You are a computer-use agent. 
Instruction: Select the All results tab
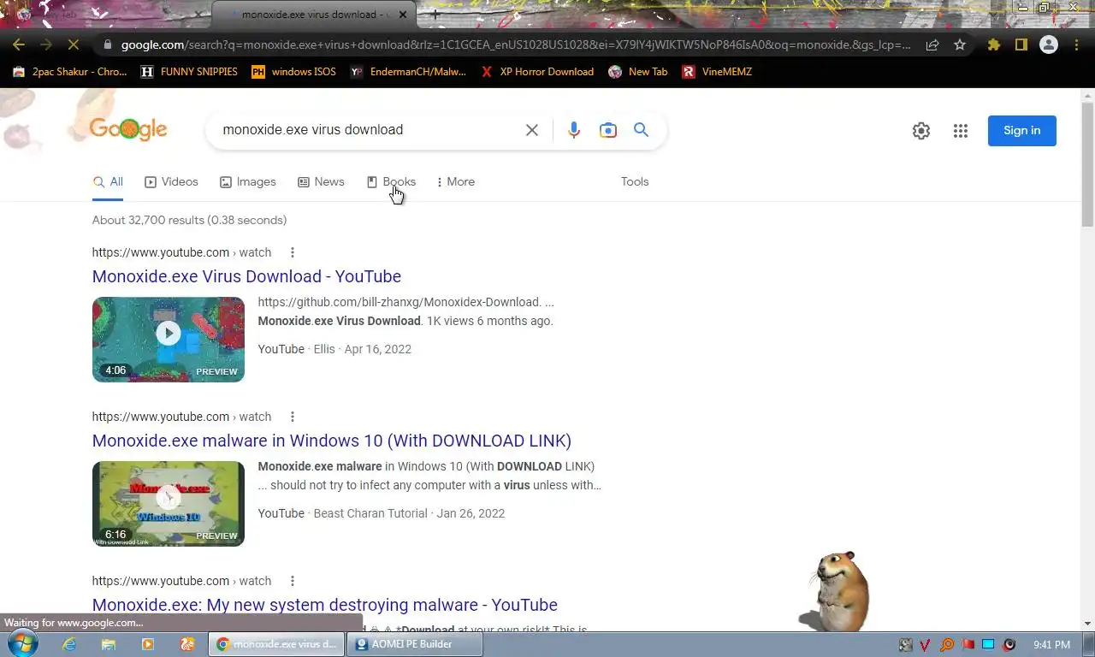108,181
